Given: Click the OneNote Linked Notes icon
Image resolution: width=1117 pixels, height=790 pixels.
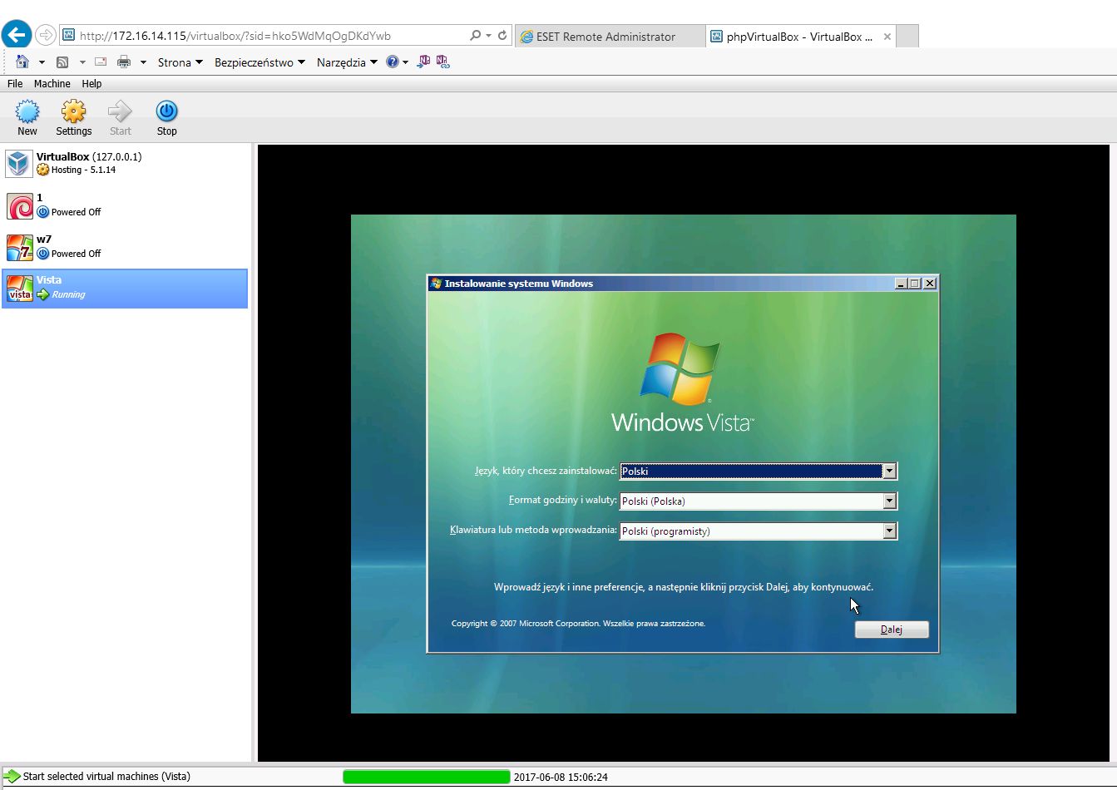Looking at the screenshot, I should (442, 62).
